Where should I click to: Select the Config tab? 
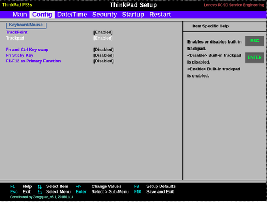click(x=42, y=15)
